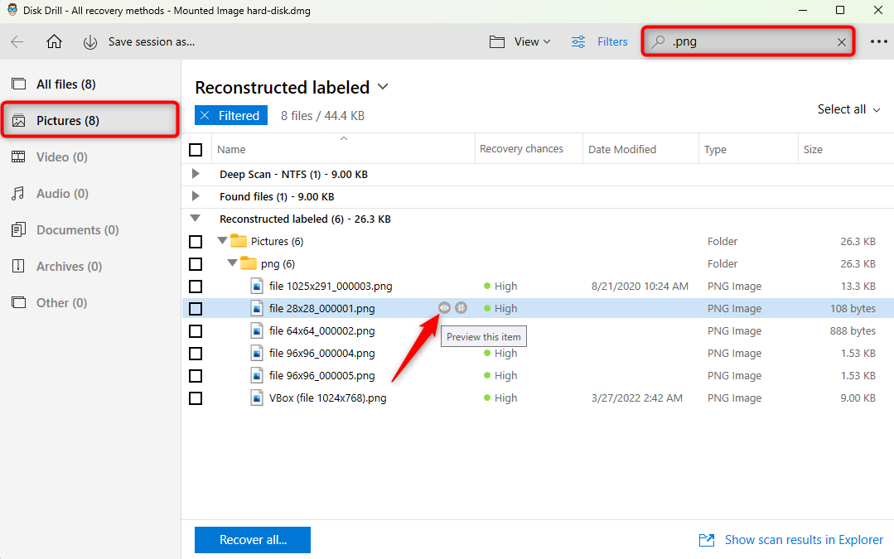Select Video (0) category

click(90, 157)
